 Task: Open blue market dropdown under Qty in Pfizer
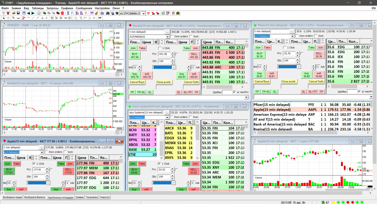click(299, 67)
